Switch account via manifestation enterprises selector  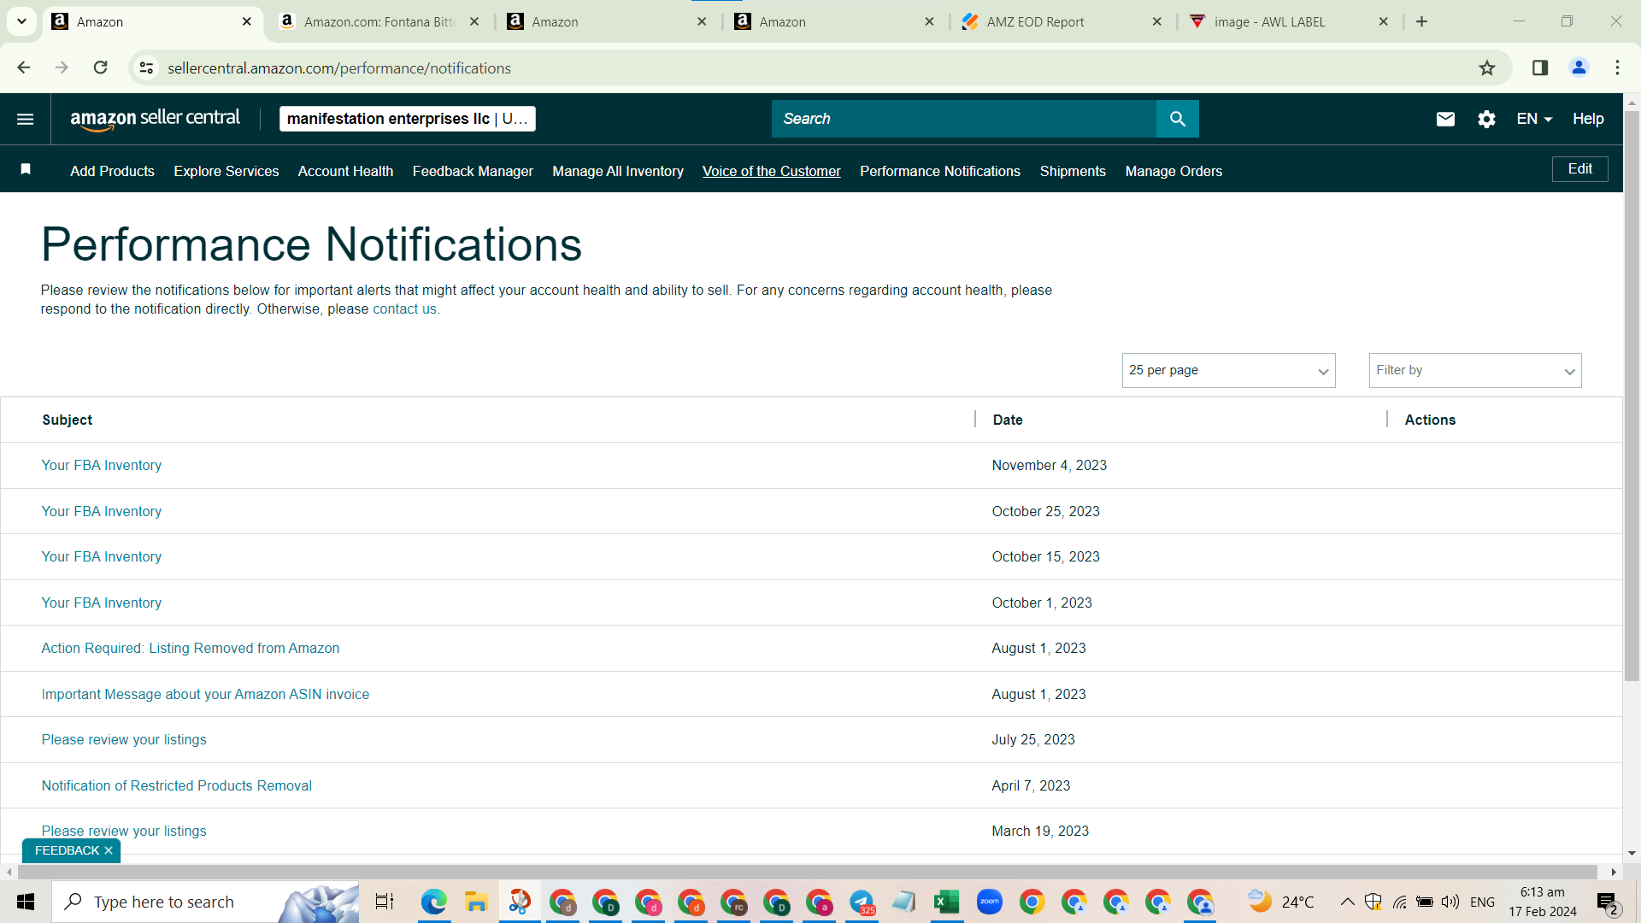(407, 119)
